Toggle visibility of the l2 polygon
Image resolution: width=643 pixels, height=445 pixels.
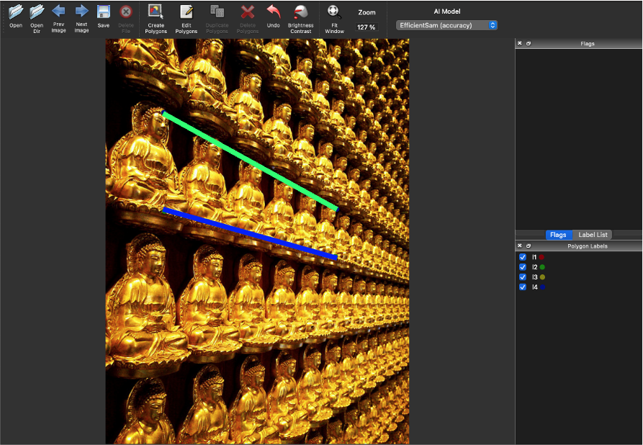point(523,267)
